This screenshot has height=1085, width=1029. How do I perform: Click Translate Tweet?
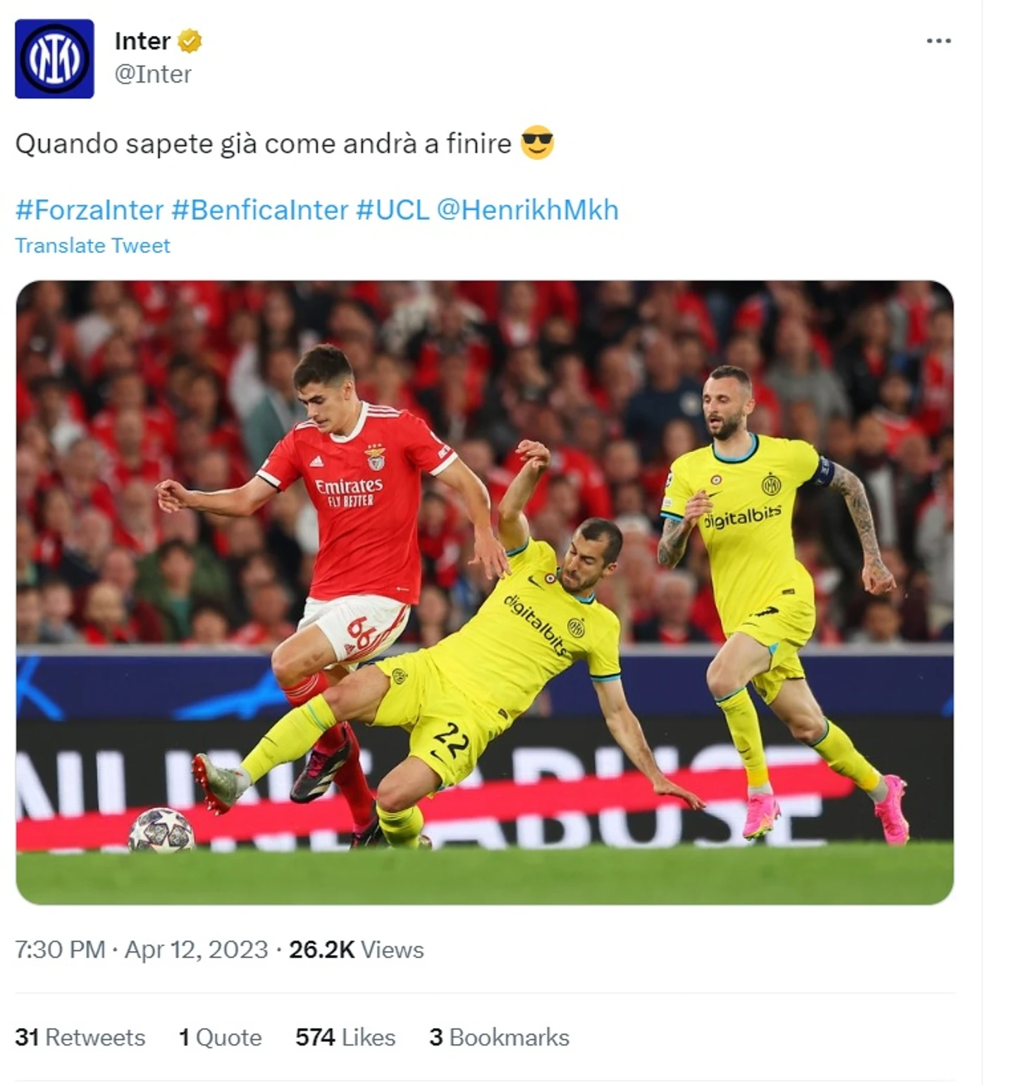92,245
